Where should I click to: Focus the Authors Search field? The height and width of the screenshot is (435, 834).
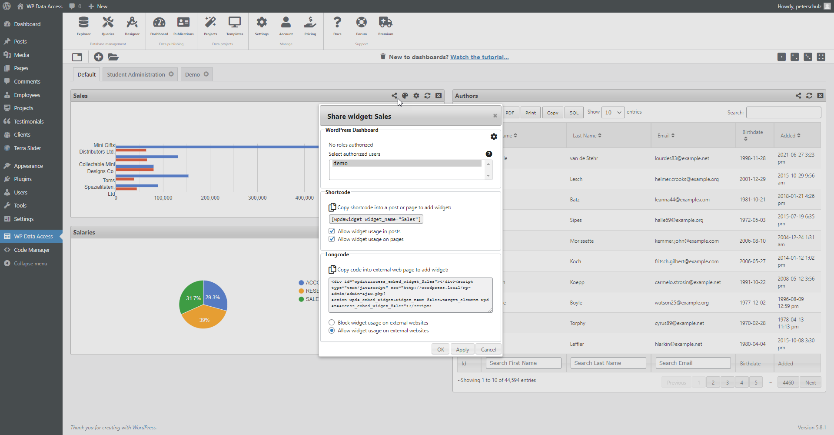784,112
